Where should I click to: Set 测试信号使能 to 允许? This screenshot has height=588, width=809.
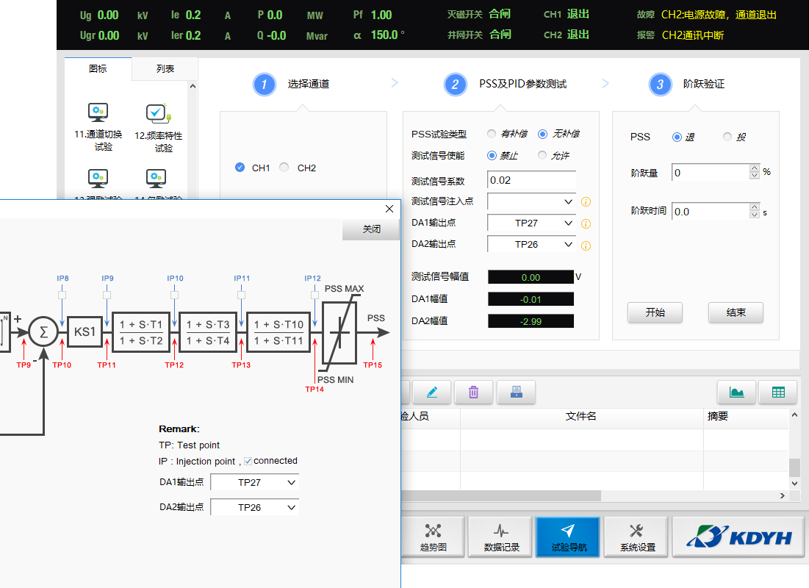(x=542, y=155)
